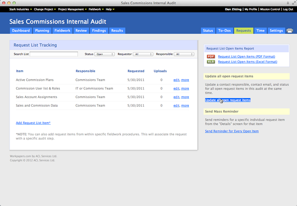297x206 pixels.
Task: Select the To-Dos tab
Action: coord(224,31)
